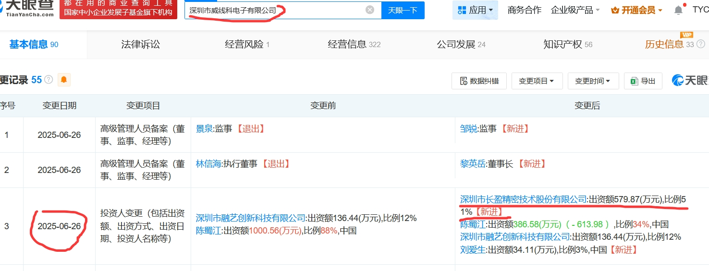
Task: Select the 变更项目 column header
Action: [143, 106]
